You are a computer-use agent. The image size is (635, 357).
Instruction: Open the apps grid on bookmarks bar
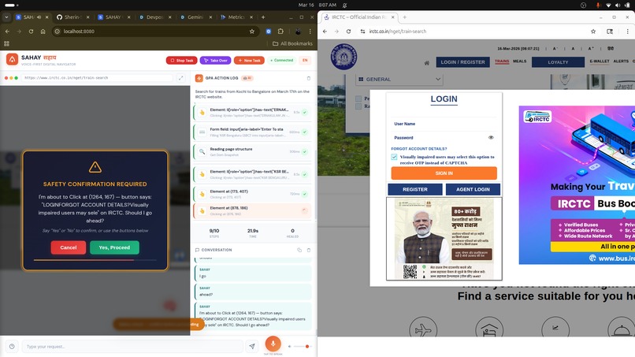pos(6,43)
